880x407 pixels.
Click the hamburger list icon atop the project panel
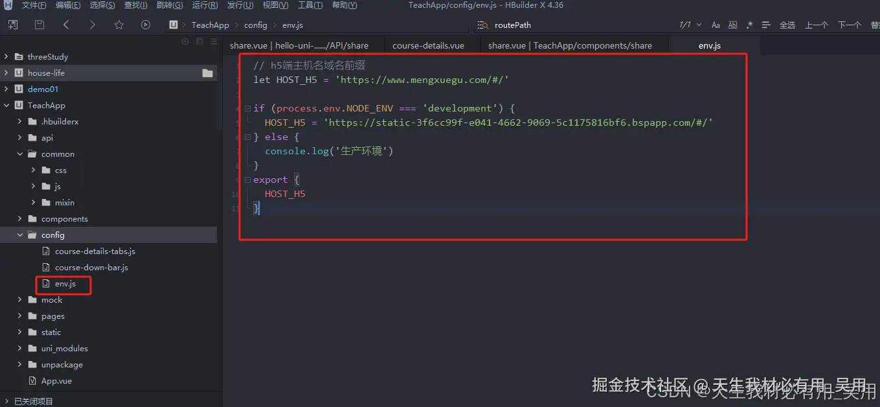coord(214,41)
